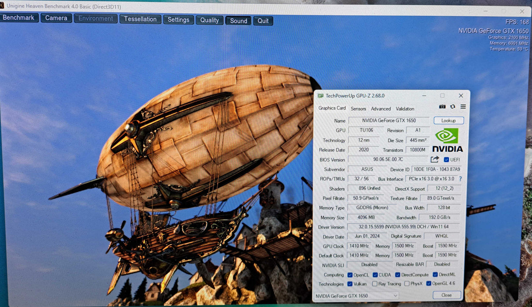Toggle the PhysX checkbox
This screenshot has width=532, height=307.
[407, 284]
